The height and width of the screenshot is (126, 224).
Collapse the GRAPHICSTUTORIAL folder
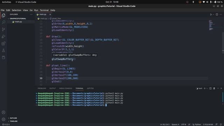(x=18, y=19)
